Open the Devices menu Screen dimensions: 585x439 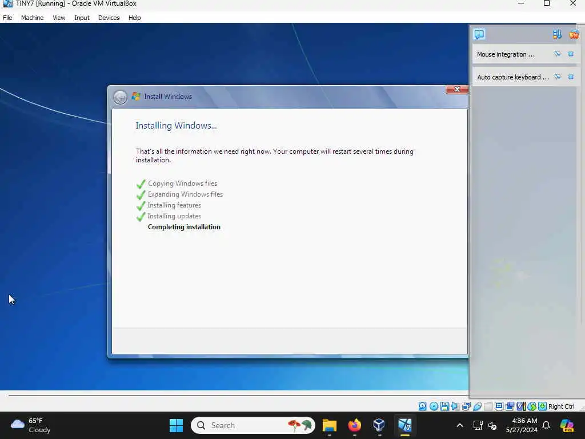[x=109, y=18]
